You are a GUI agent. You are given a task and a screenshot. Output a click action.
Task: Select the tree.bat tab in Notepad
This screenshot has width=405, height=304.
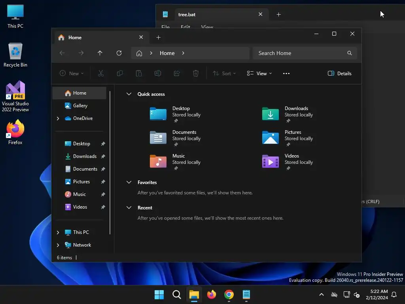point(222,15)
